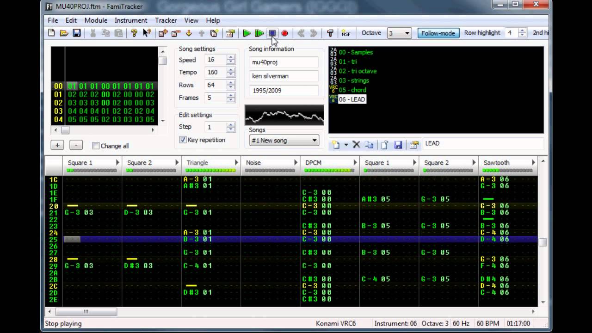Image resolution: width=592 pixels, height=333 pixels.
Task: Expand Noise channel effect columns
Action: point(296,162)
